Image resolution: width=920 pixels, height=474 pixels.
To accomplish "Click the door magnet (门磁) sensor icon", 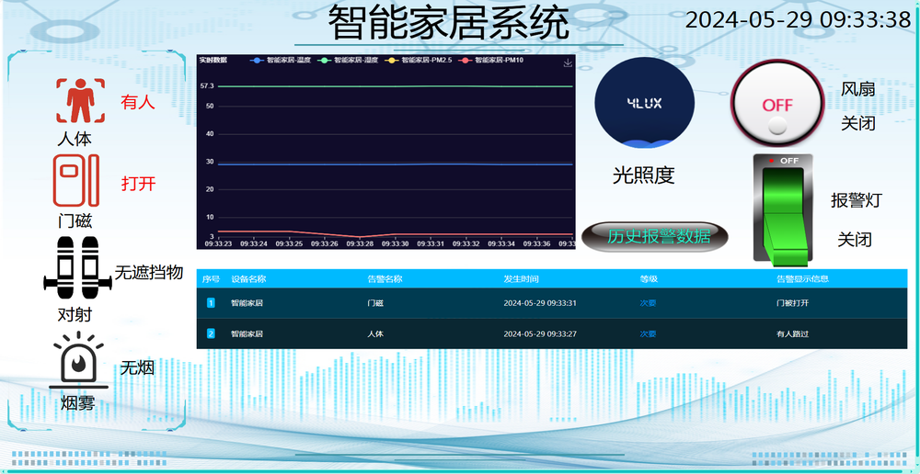I will pyautogui.click(x=75, y=181).
